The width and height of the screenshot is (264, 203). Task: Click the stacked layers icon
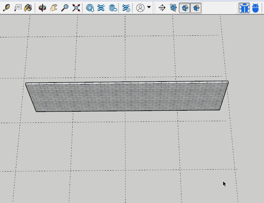101,8
